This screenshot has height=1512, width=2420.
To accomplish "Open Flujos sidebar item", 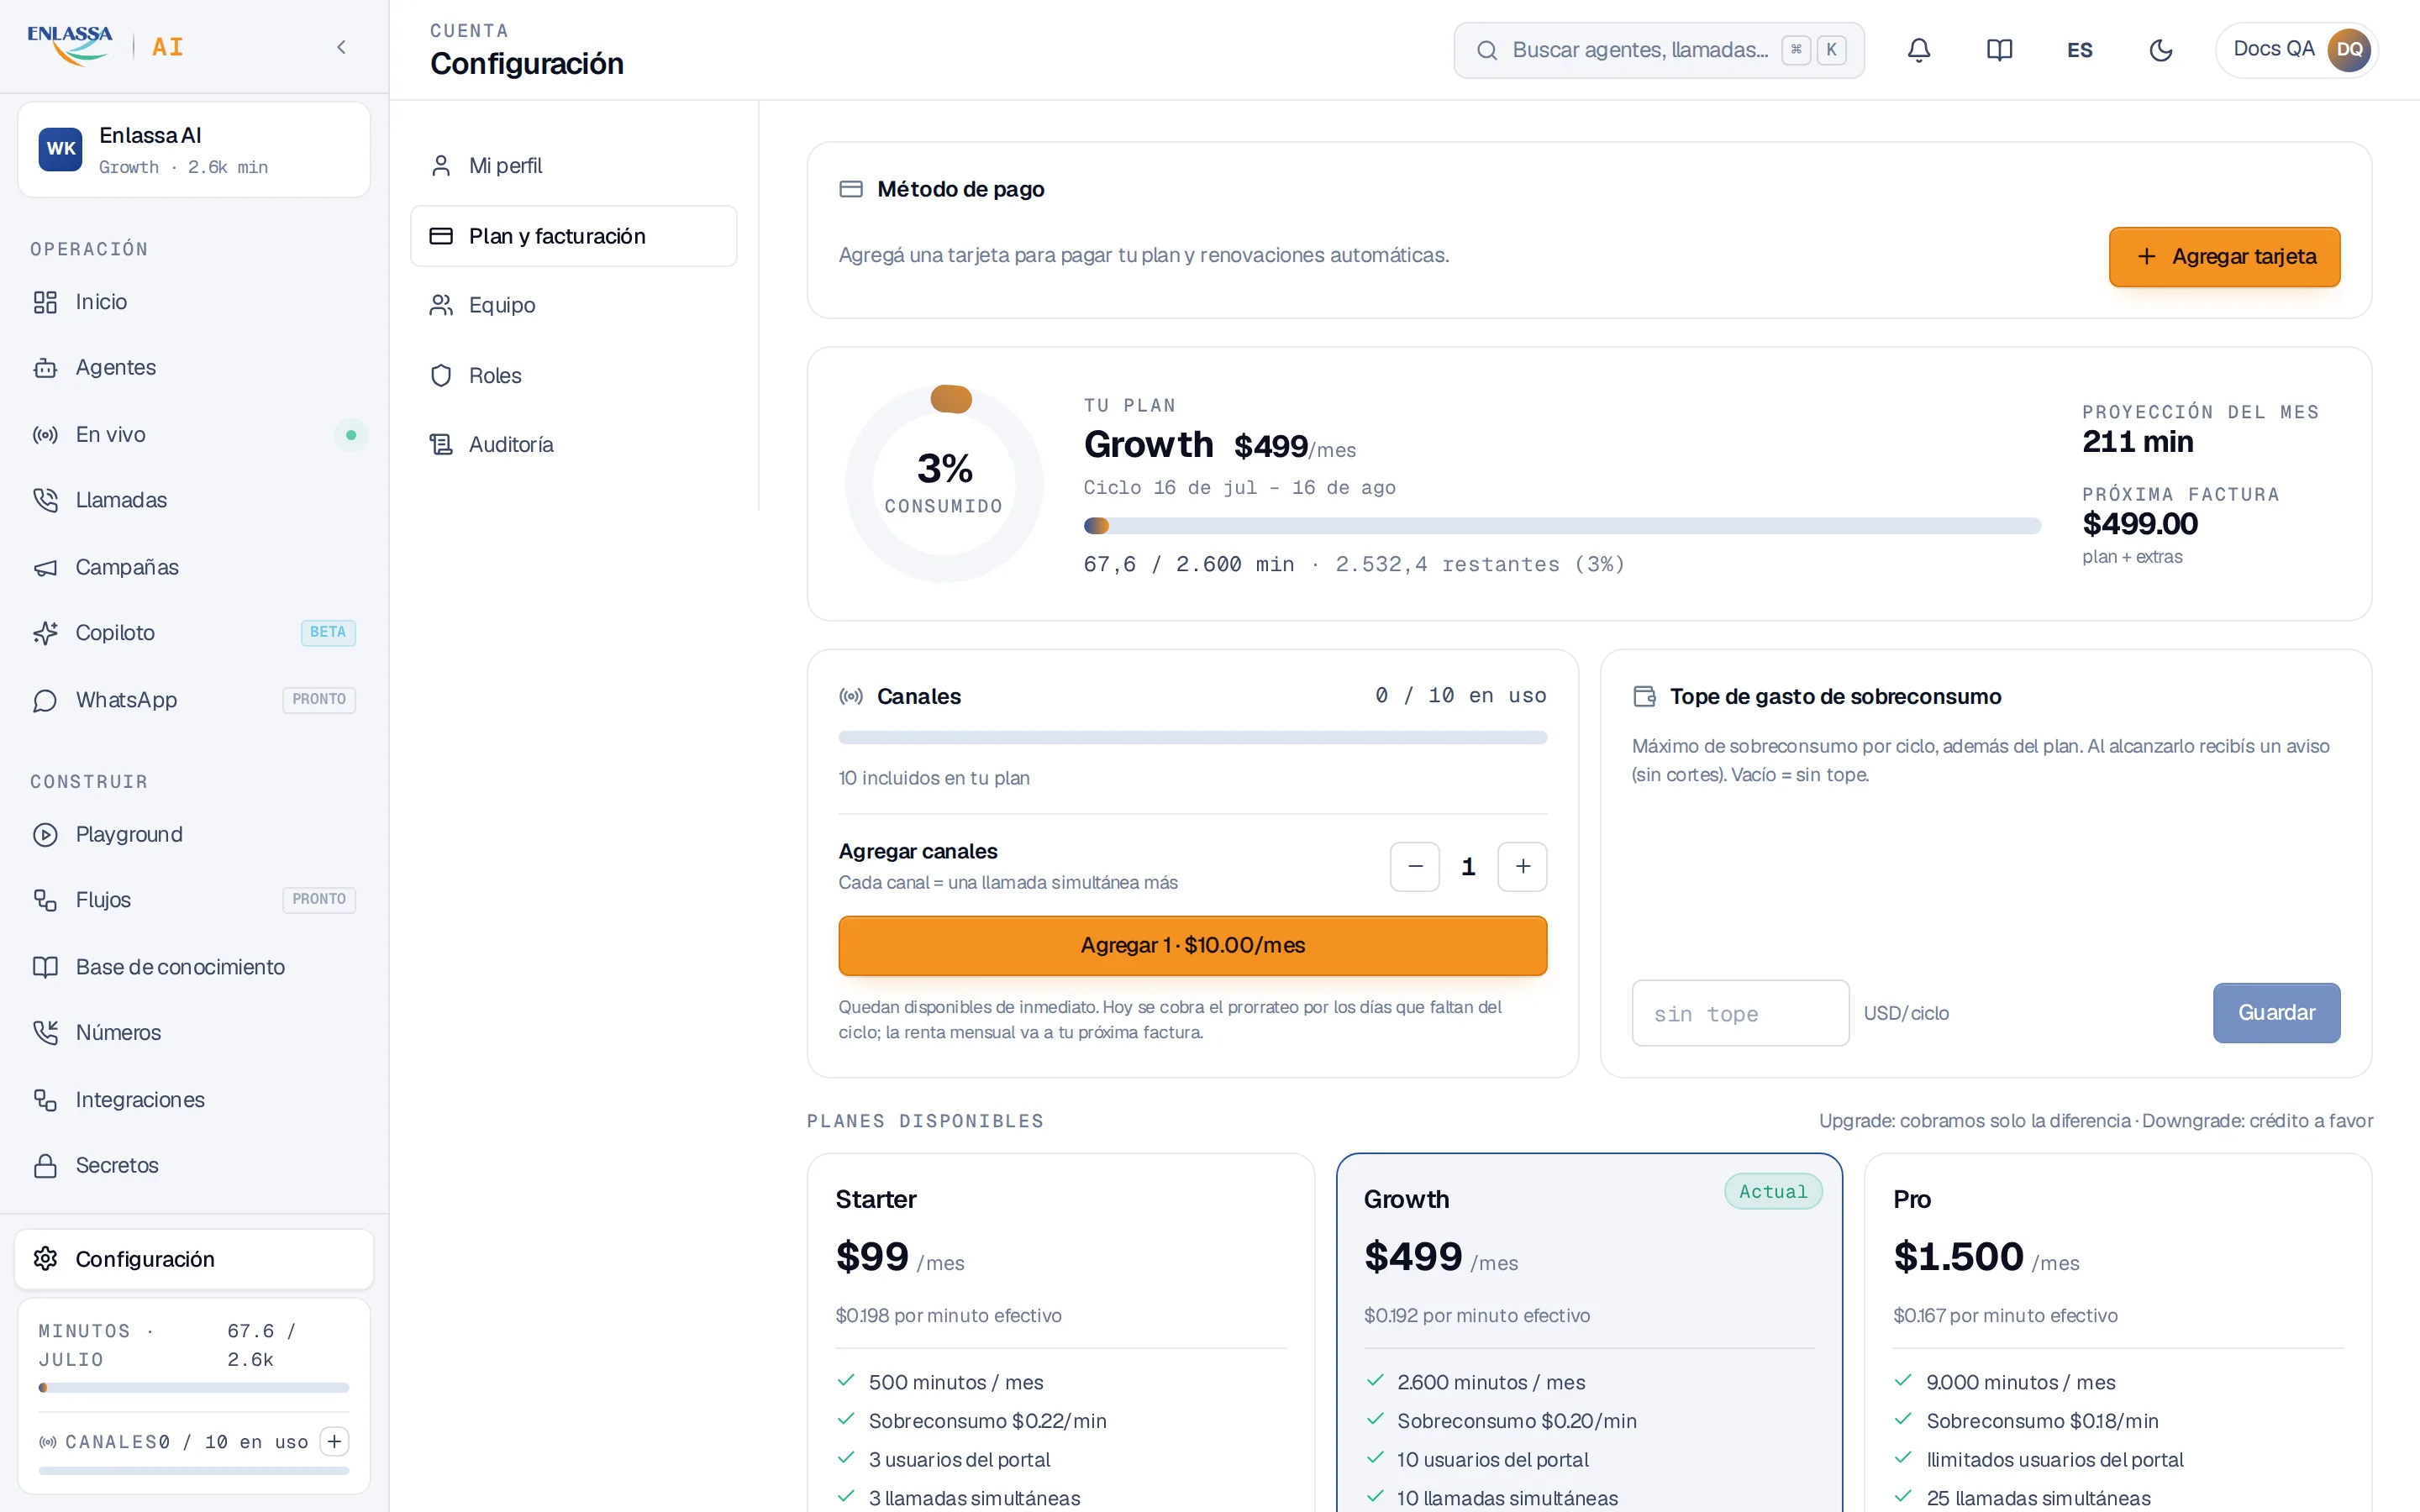I will [x=194, y=900].
